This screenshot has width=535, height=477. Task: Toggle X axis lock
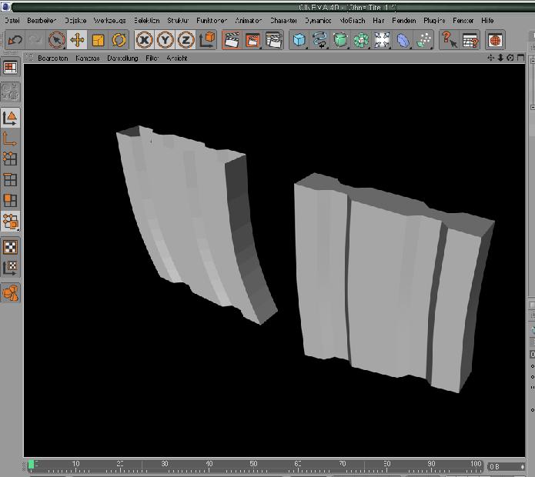point(144,40)
